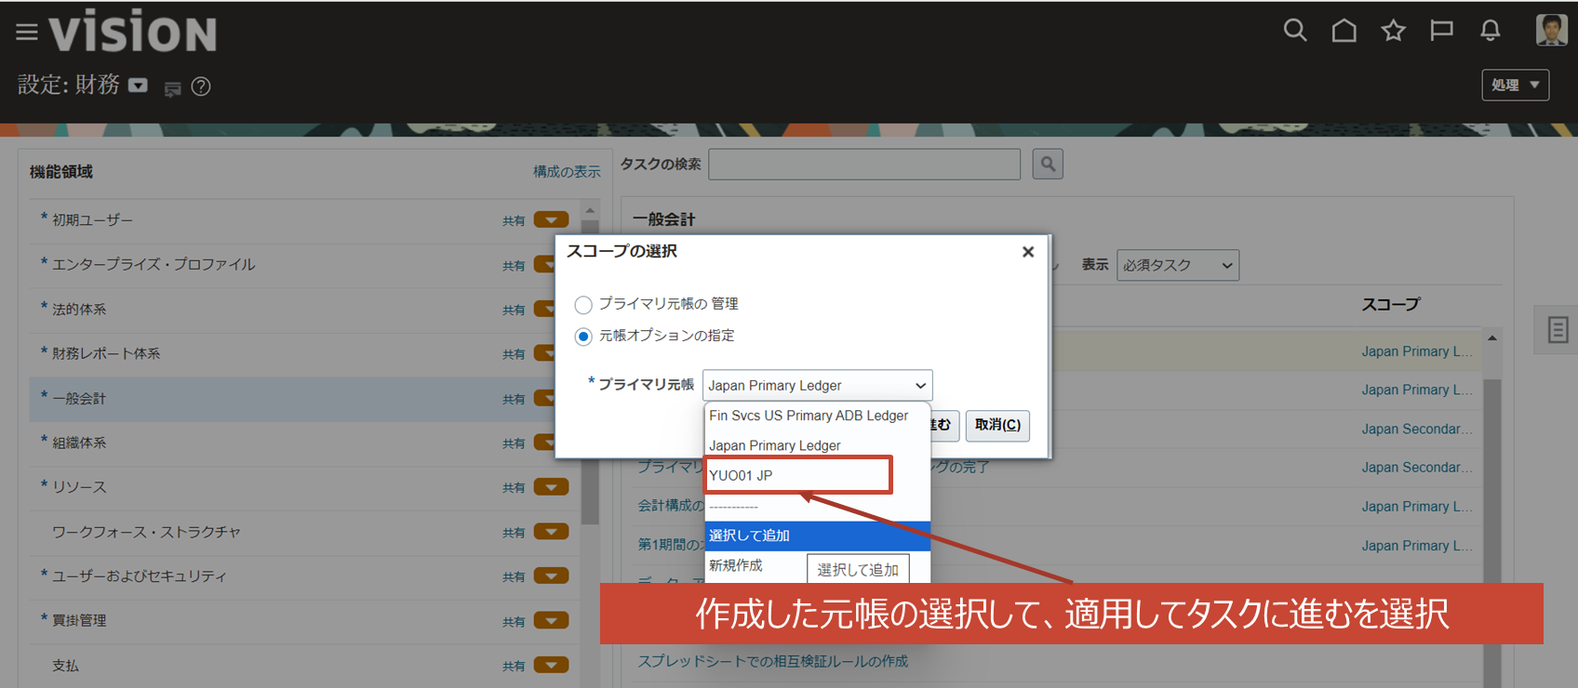Expand the 必須タスク display dropdown
Image resolution: width=1578 pixels, height=688 pixels.
[1177, 265]
